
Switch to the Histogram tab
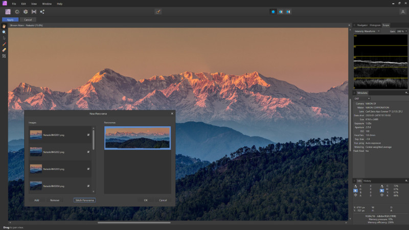[375, 25]
